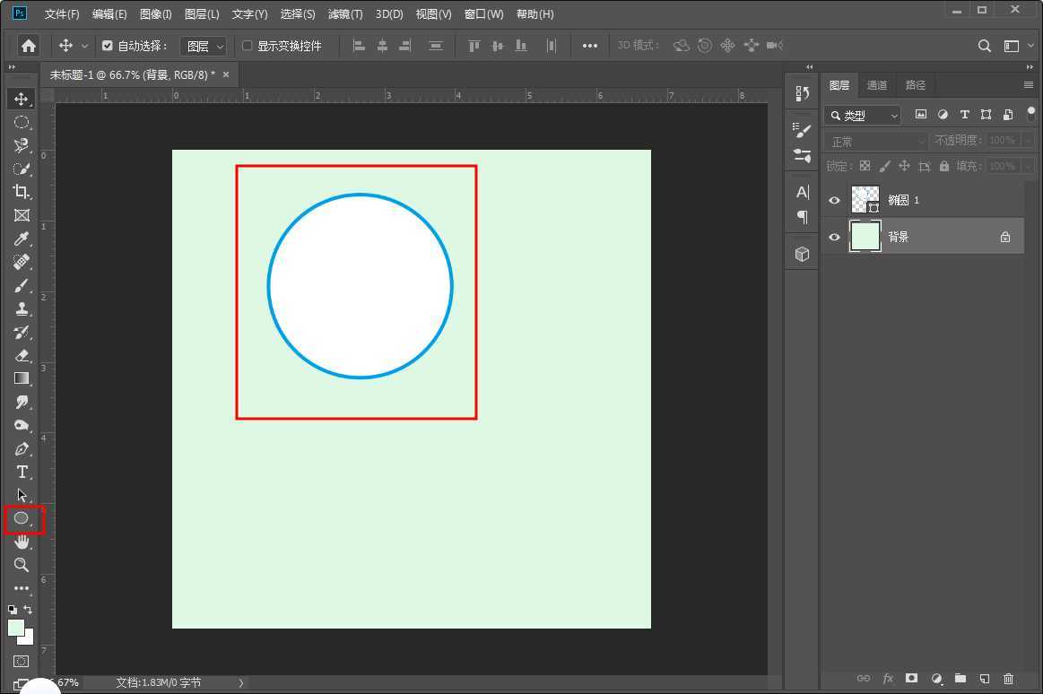Select the Ellipse shape tool
Image resolution: width=1043 pixels, height=694 pixels.
coord(22,518)
